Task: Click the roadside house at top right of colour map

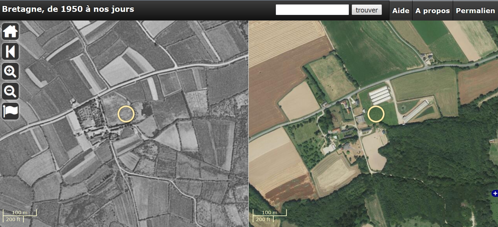Action: [x=427, y=58]
